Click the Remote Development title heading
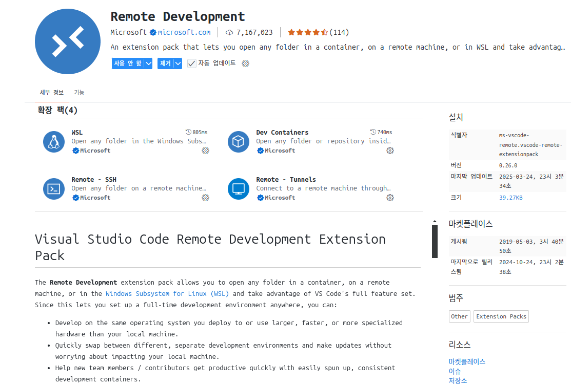The height and width of the screenshot is (385, 571). tap(178, 16)
